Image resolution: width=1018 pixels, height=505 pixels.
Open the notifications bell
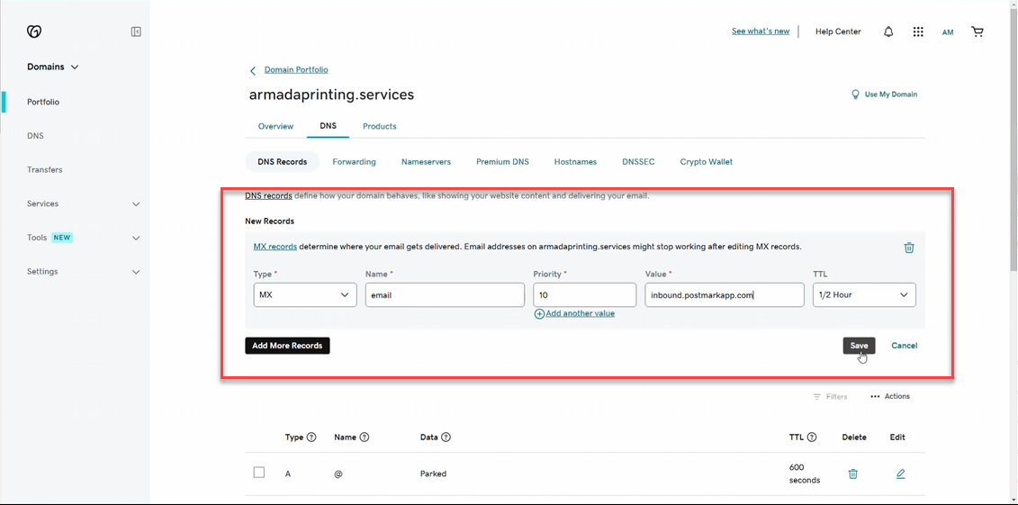[x=888, y=32]
